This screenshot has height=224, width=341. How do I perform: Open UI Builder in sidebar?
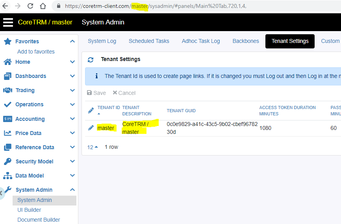[x=29, y=210]
